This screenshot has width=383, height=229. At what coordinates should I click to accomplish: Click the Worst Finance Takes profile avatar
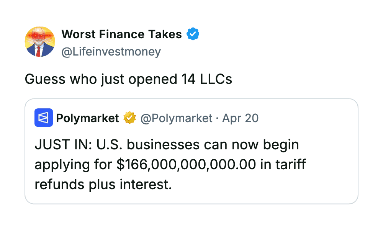tap(40, 42)
